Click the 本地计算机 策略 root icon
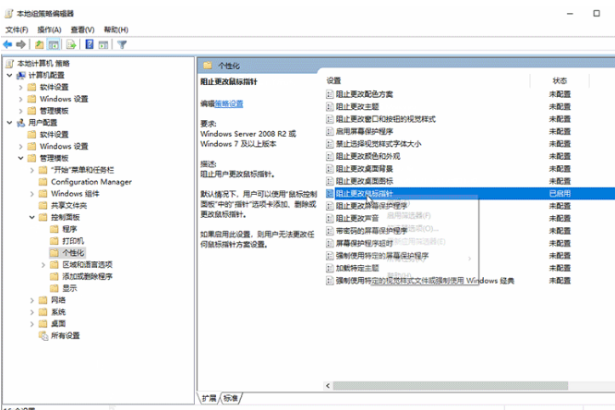The width and height of the screenshot is (615, 410). (9, 64)
